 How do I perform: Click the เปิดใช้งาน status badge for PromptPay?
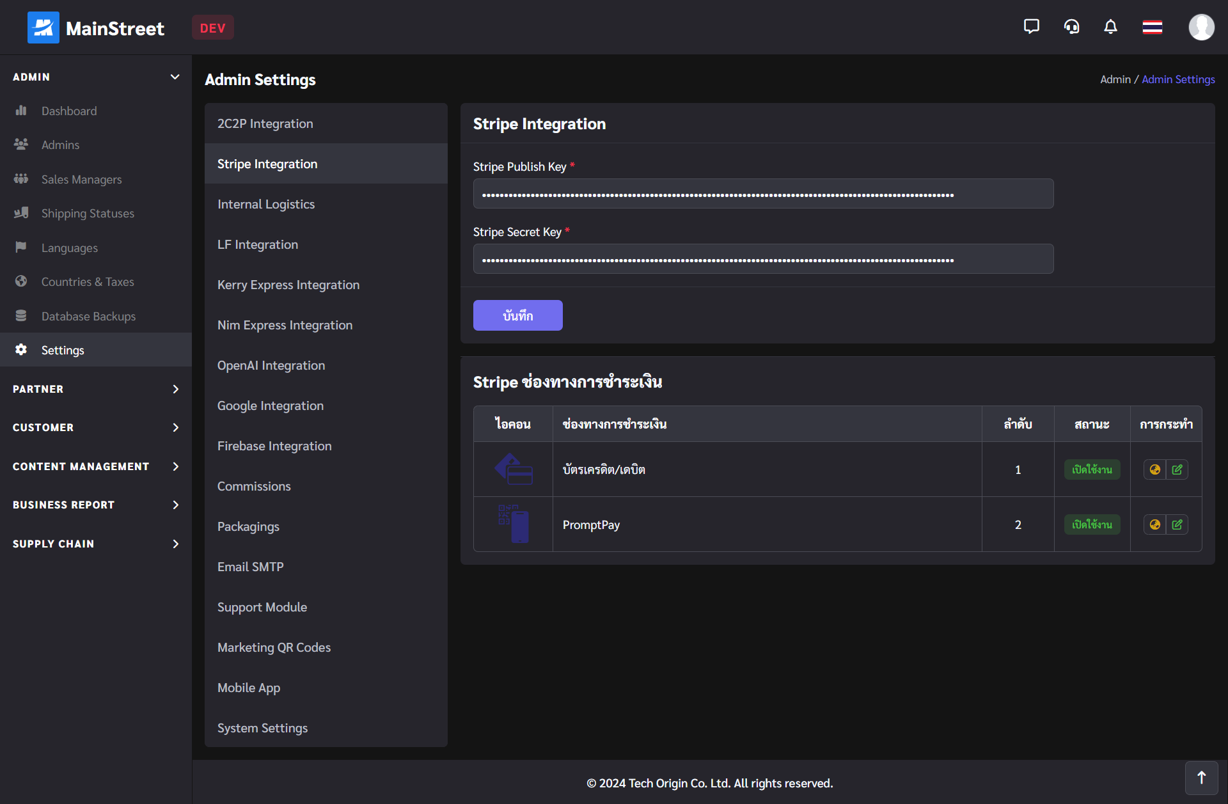1092,524
